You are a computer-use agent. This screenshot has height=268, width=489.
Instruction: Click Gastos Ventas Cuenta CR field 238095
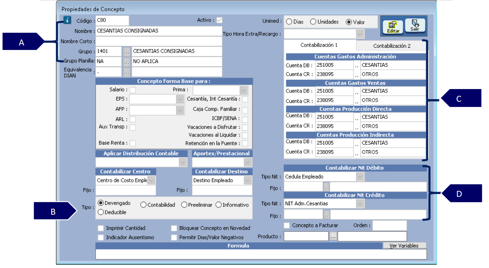334,100
